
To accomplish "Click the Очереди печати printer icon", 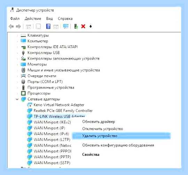I will pyautogui.click(x=23, y=76).
